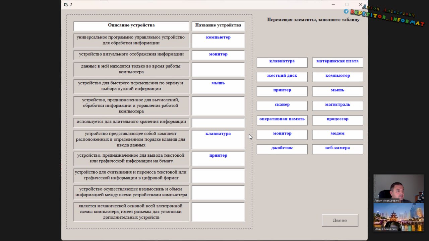This screenshot has height=241, width=429.
Task: Click the instruction 'Перемещая элементы, заполните таблицу'
Action: [x=313, y=20]
